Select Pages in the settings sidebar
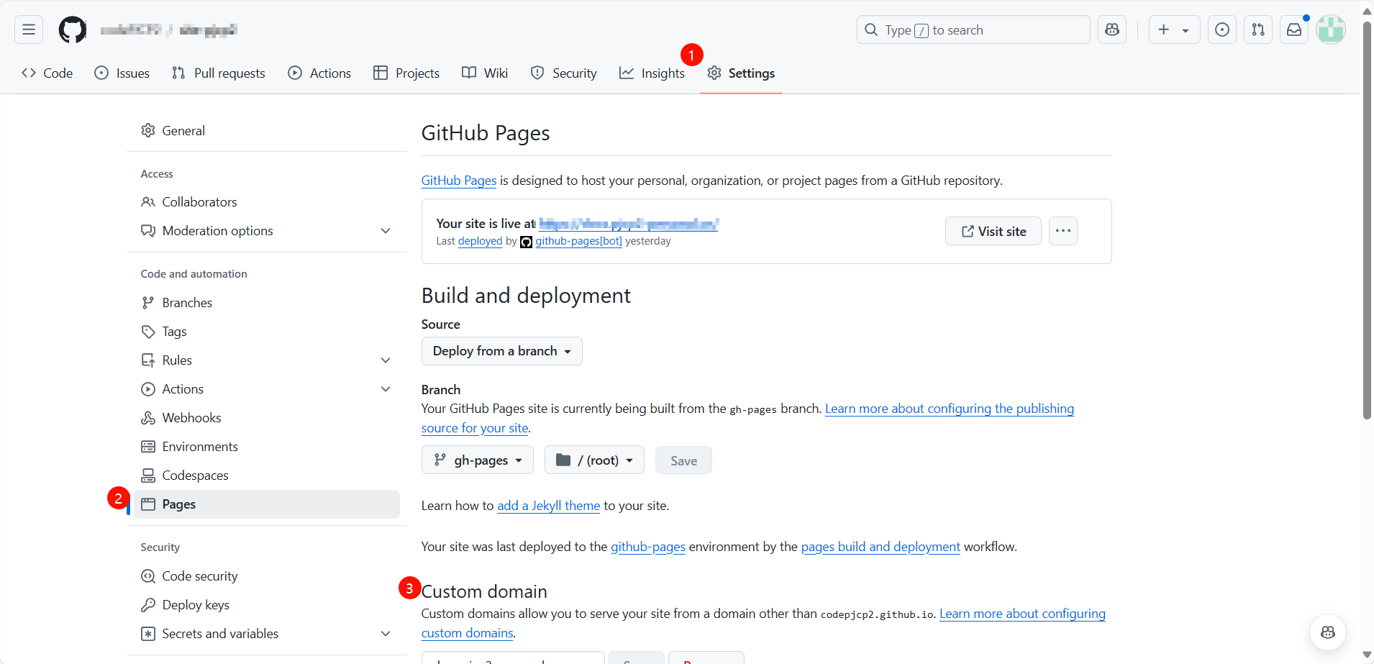1374x664 pixels. (x=266, y=504)
